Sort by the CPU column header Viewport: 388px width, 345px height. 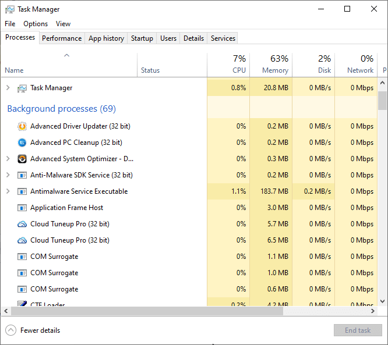click(228, 65)
